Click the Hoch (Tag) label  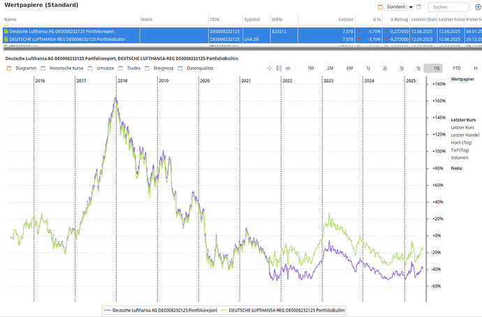462,142
